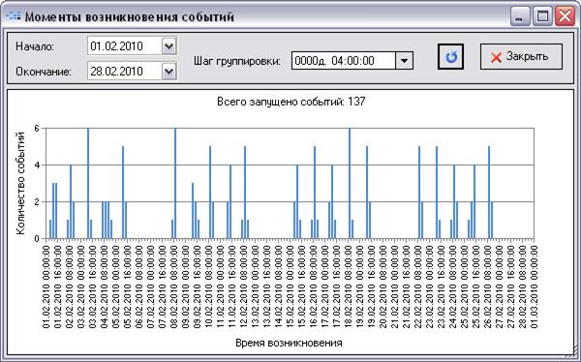Click the x-axis label 01.03.2010 00:00:00
Image resolution: width=581 pixels, height=362 pixels.
[534, 287]
